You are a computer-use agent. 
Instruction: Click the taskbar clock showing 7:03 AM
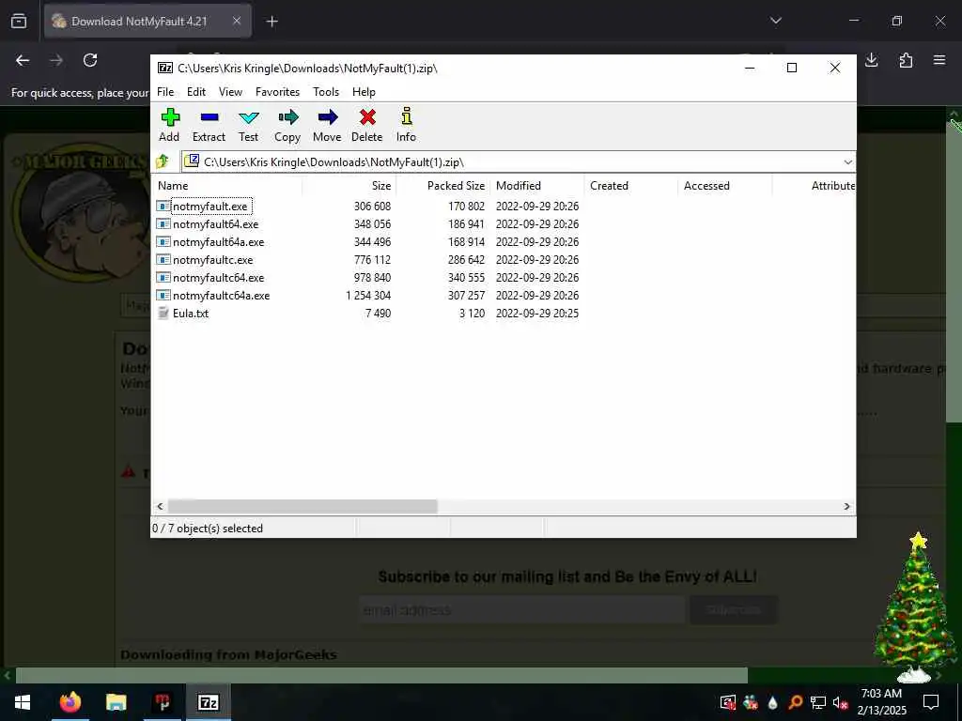(881, 701)
